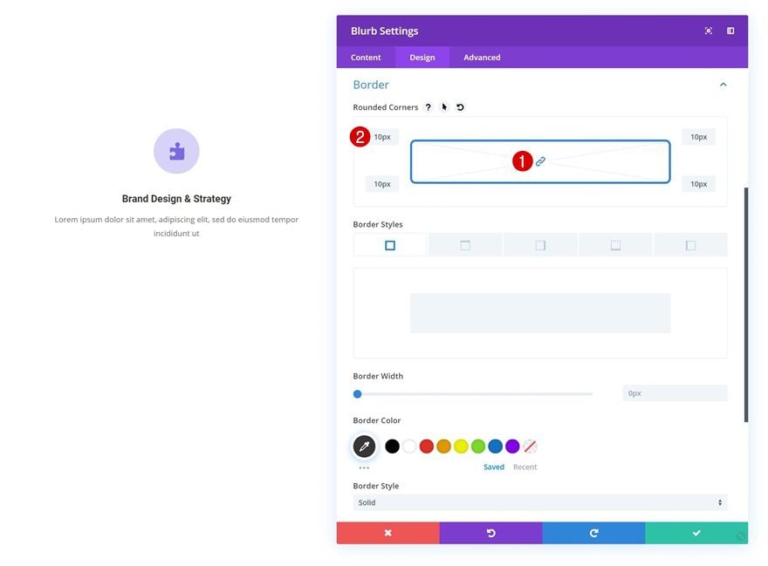Save changes with the green checkmark
Viewport: 768px width, 566px height.
click(x=696, y=533)
